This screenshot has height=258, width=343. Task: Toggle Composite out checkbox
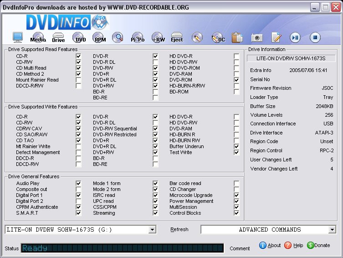[x=78, y=189]
